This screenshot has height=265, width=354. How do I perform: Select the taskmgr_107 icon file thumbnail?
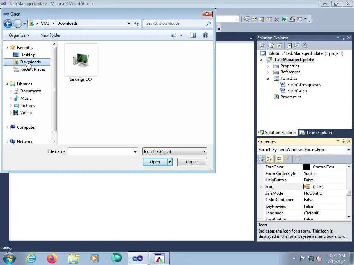81,60
